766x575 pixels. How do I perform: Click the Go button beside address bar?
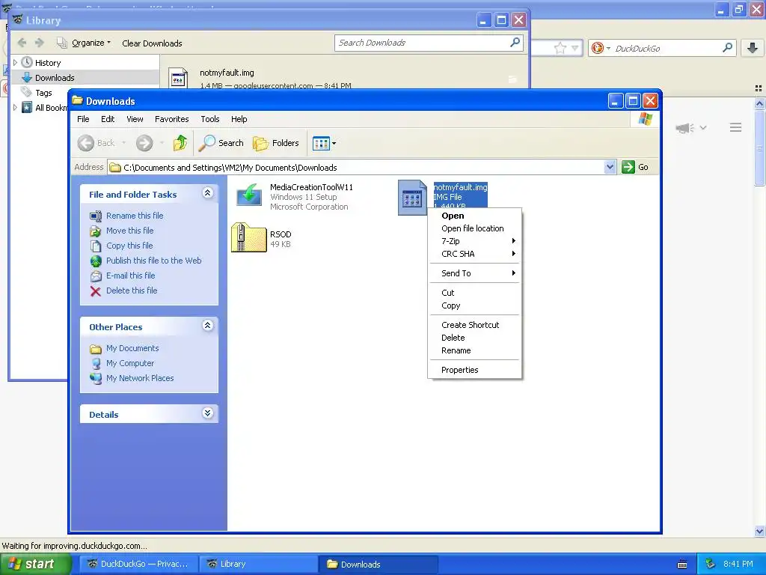pyautogui.click(x=635, y=167)
